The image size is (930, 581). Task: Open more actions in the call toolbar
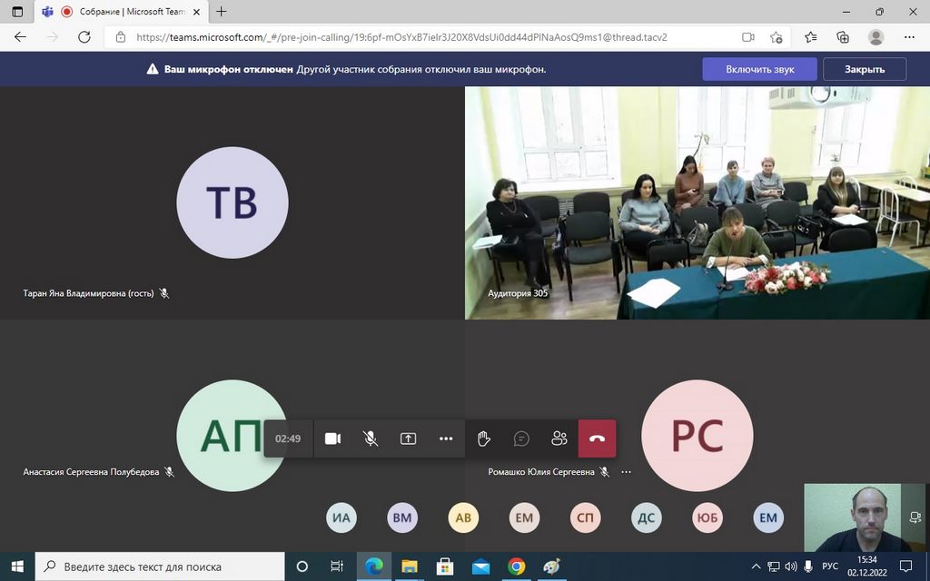pos(446,438)
